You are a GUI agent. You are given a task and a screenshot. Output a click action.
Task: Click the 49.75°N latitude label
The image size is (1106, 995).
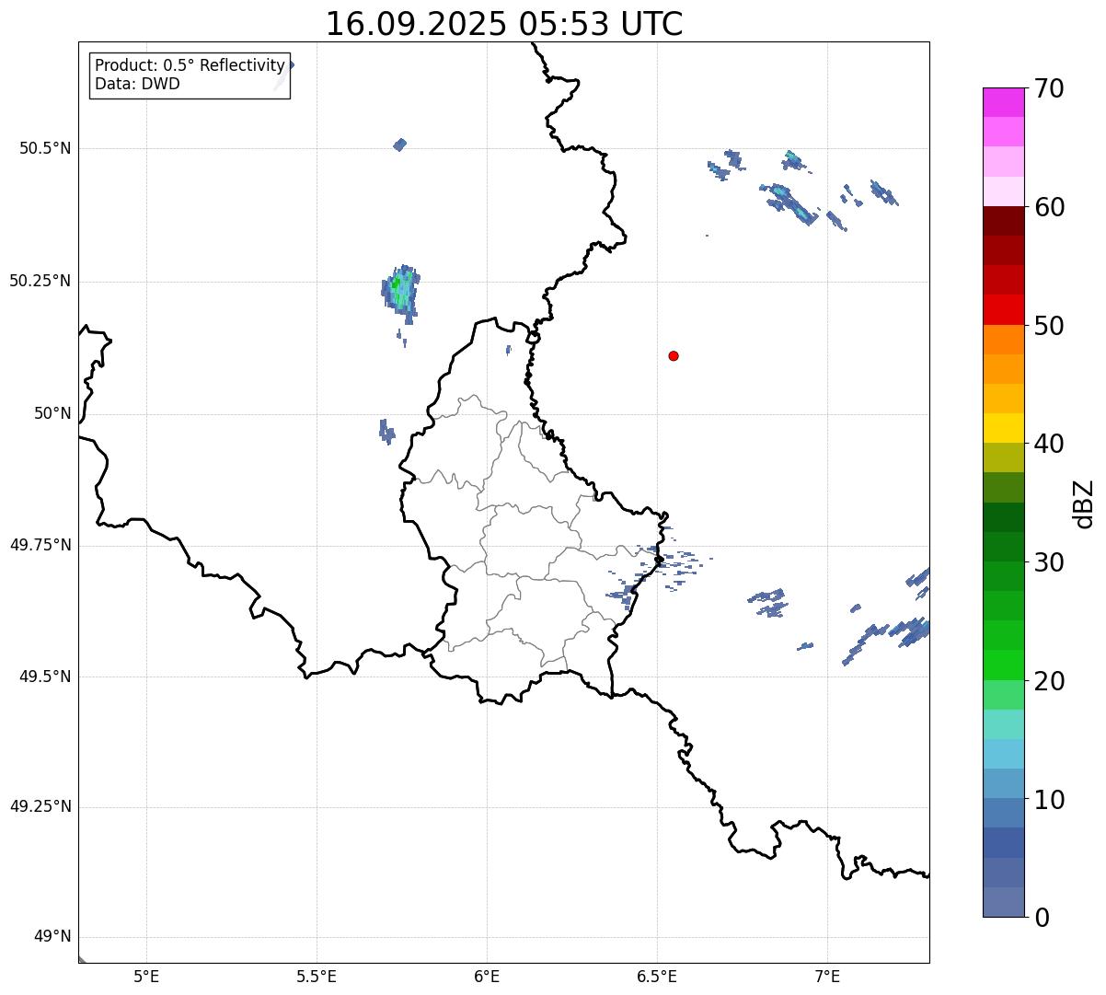[x=40, y=545]
